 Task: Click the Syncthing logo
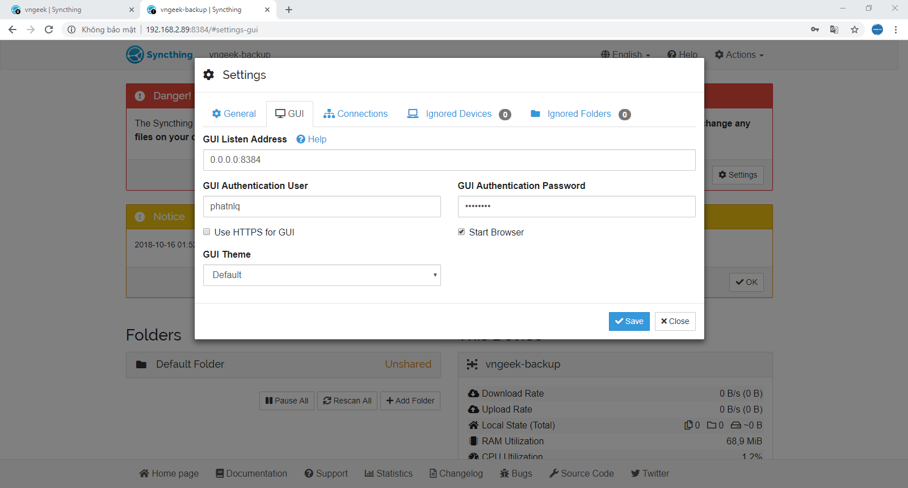tap(159, 54)
